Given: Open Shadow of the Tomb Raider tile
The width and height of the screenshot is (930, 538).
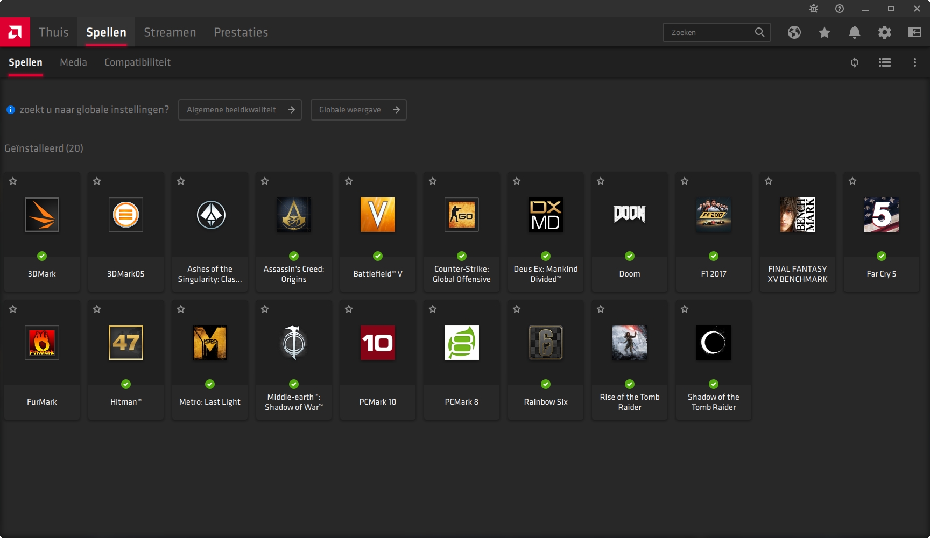Looking at the screenshot, I should (x=714, y=360).
